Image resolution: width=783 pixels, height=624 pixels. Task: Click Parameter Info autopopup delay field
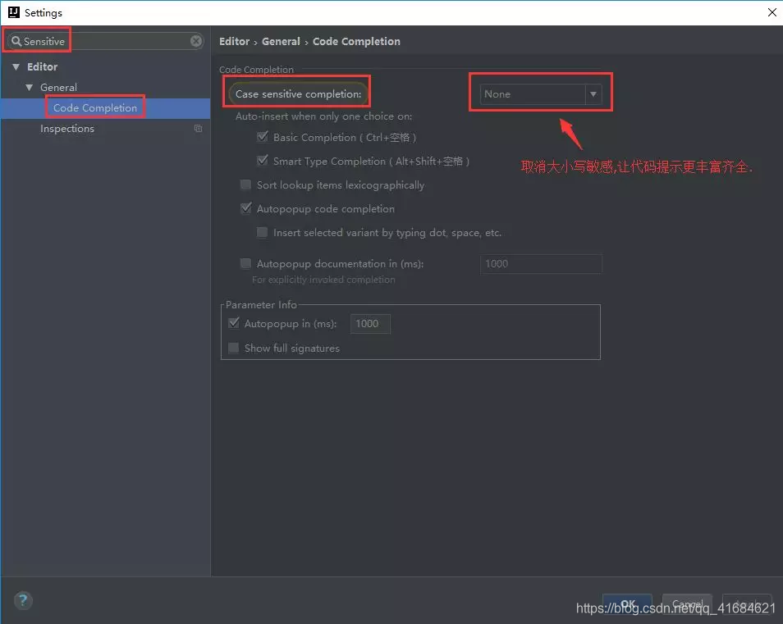(x=370, y=324)
